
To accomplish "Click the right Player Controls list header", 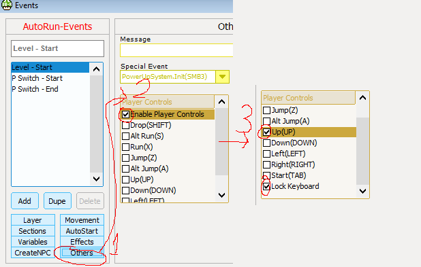I will (x=308, y=98).
